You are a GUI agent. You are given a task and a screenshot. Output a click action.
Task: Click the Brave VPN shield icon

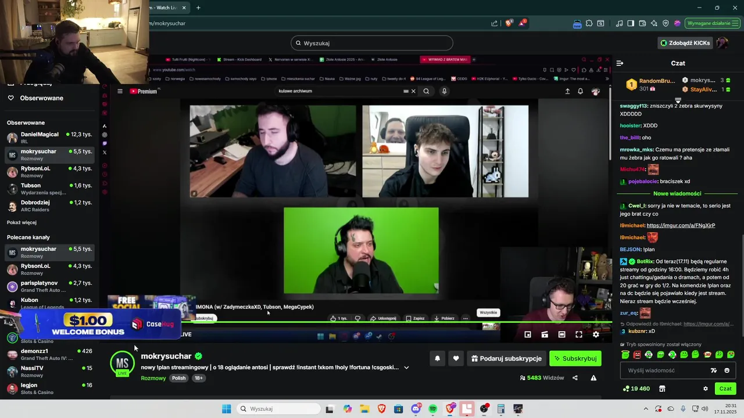(666, 23)
